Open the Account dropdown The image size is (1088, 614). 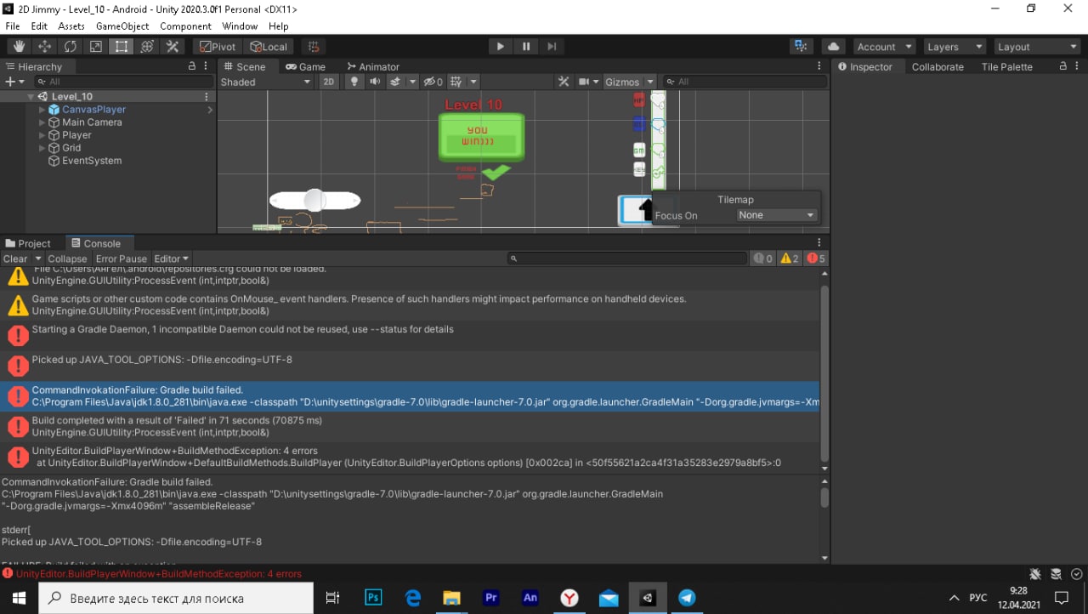tap(884, 47)
